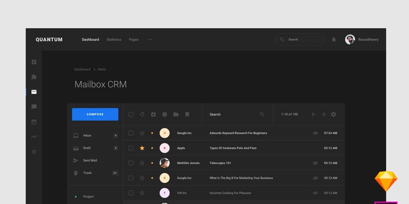Check the Apple email checkbox

pyautogui.click(x=131, y=148)
